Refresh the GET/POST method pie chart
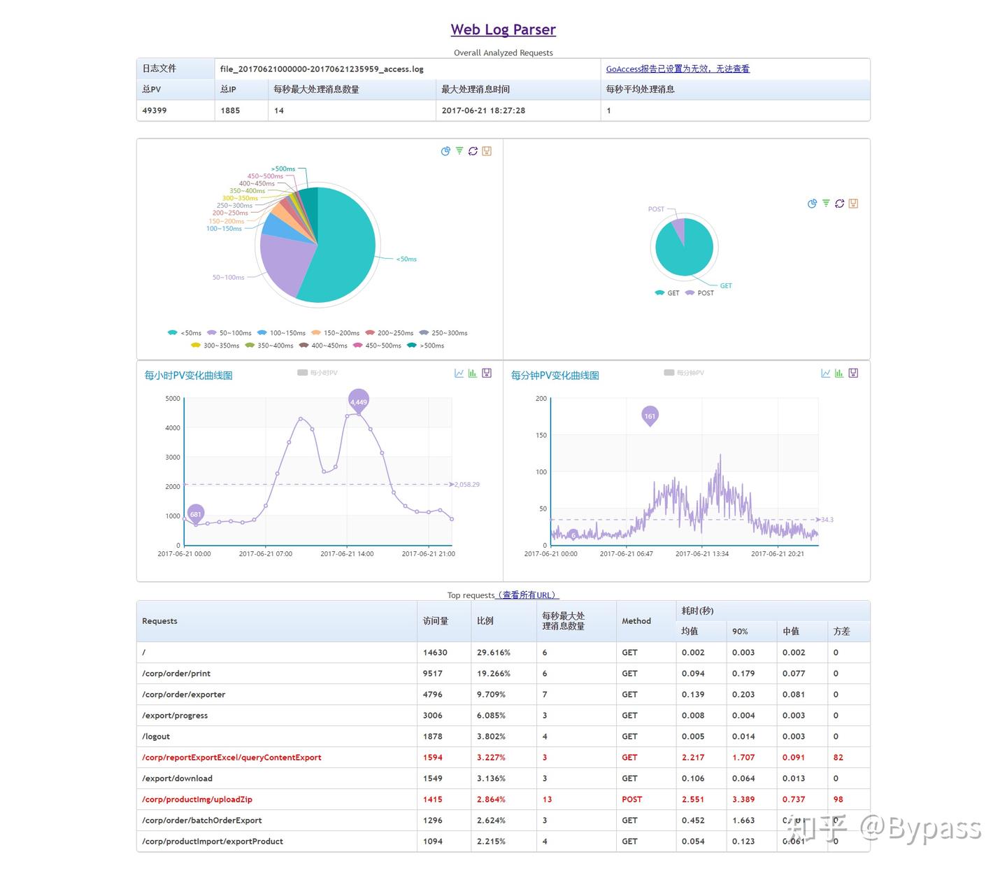This screenshot has height=873, width=1007. click(839, 204)
